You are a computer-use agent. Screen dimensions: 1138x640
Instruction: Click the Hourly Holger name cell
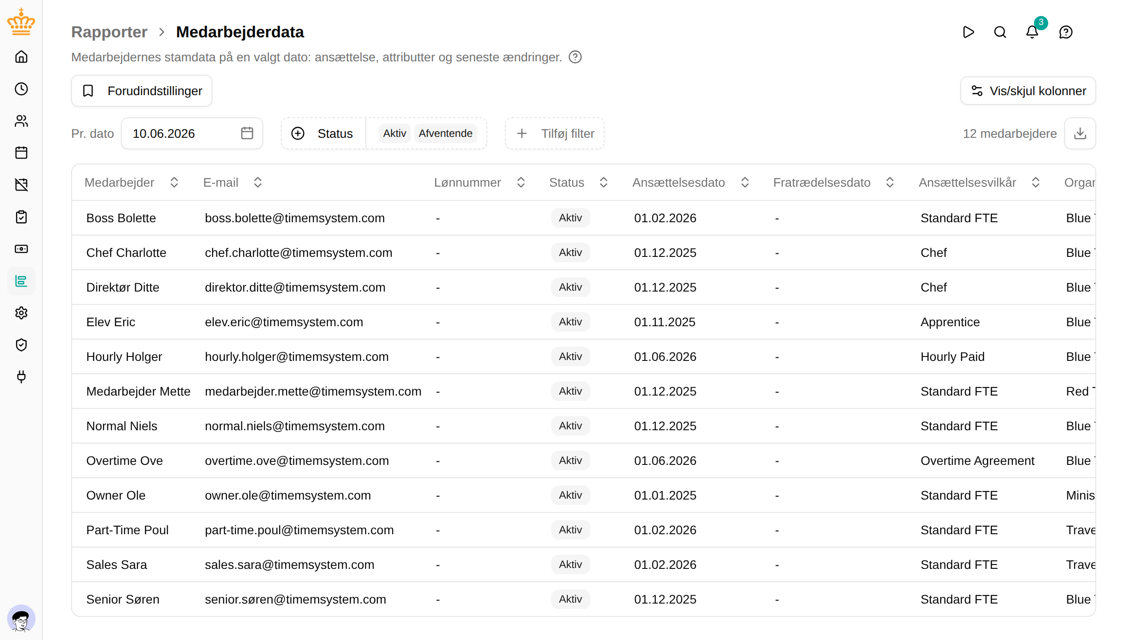[124, 356]
